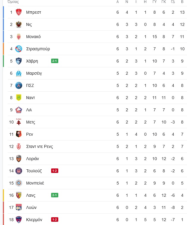This screenshot has width=187, height=225.
Task: Click Χάβρη's green 2-1 result badge
Action: pyautogui.click(x=55, y=61)
